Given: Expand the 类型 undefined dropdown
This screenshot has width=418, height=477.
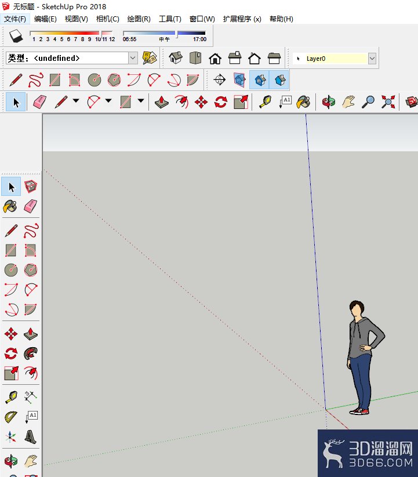Looking at the screenshot, I should coord(133,58).
